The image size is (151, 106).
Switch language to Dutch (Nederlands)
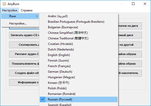[x=79, y=49]
